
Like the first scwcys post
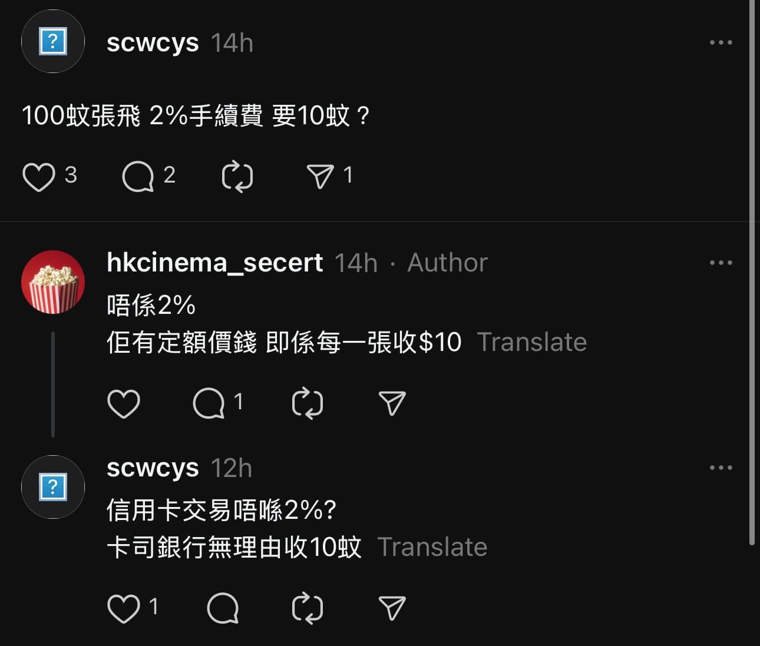(x=39, y=177)
